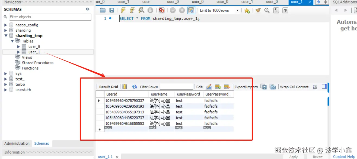Switch to the Schemas tab
The height and width of the screenshot is (159, 357).
click(x=42, y=143)
